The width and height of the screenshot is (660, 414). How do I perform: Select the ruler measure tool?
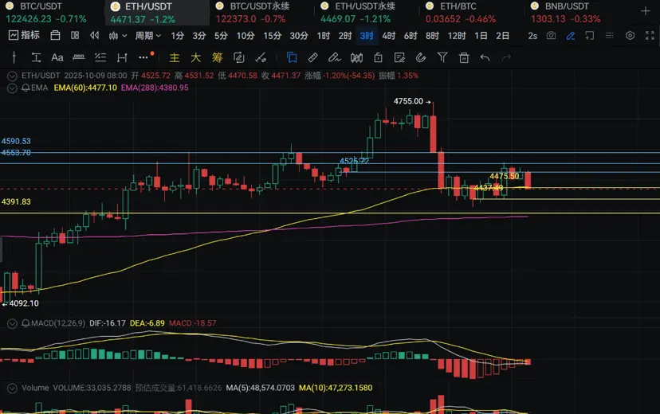[x=79, y=57]
